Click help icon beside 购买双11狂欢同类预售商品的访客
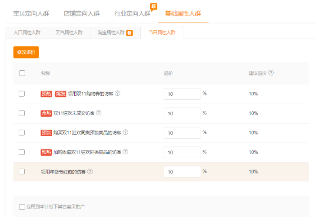This screenshot has height=222, width=332. point(126,132)
